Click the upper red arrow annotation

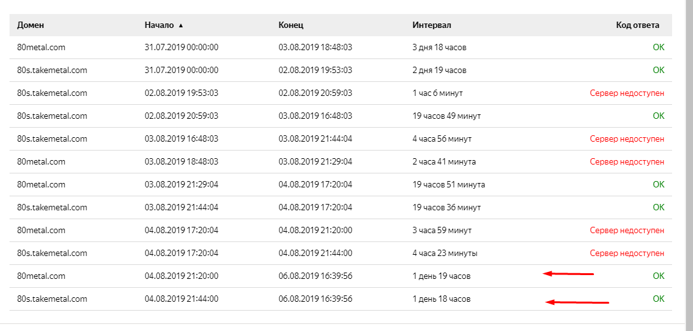[569, 274]
